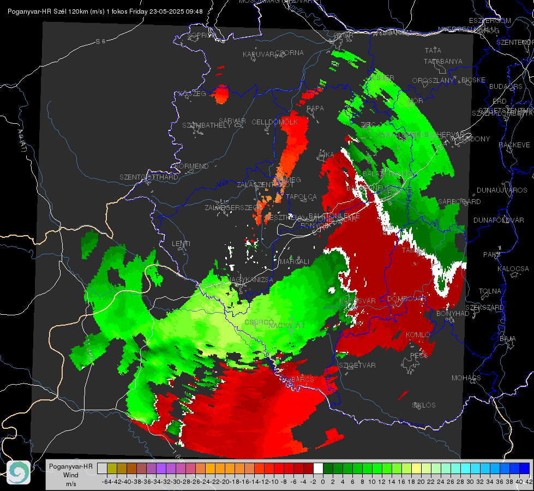
Task: Click the TOLNA town label
Action: coord(490,291)
